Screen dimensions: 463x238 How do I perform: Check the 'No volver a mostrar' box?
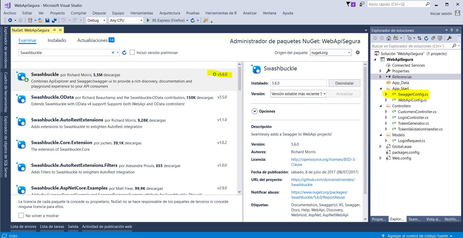[21, 215]
